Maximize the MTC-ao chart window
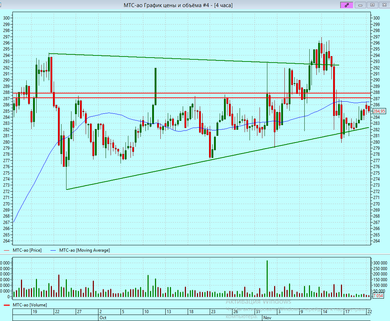Image resolution: width=390 pixels, height=321 pixels. [x=372, y=5]
